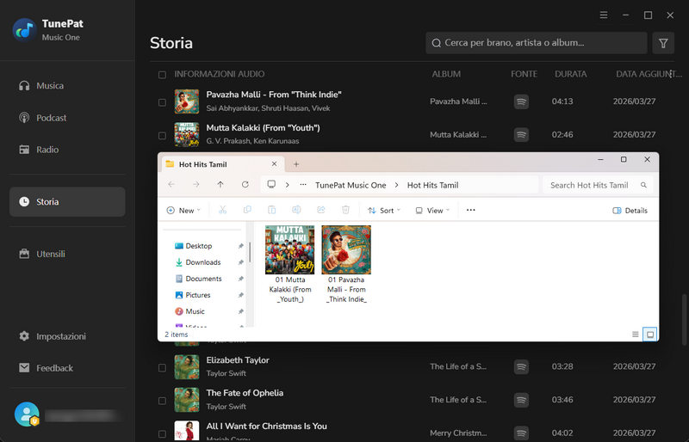Screen dimensions: 689x442
Task: Refresh the File Explorer view
Action: pos(245,185)
